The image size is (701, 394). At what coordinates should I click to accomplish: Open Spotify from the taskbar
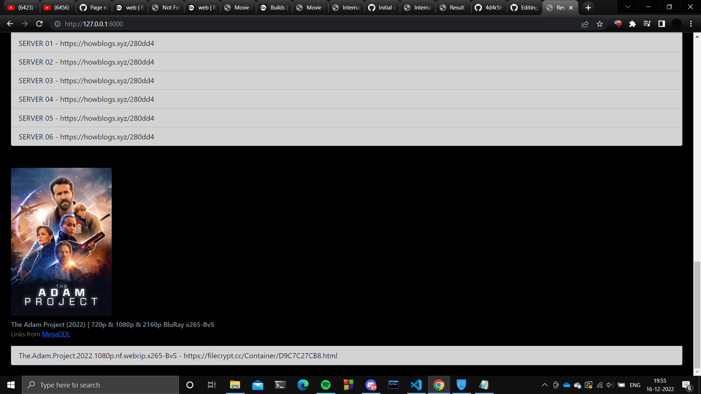(325, 385)
